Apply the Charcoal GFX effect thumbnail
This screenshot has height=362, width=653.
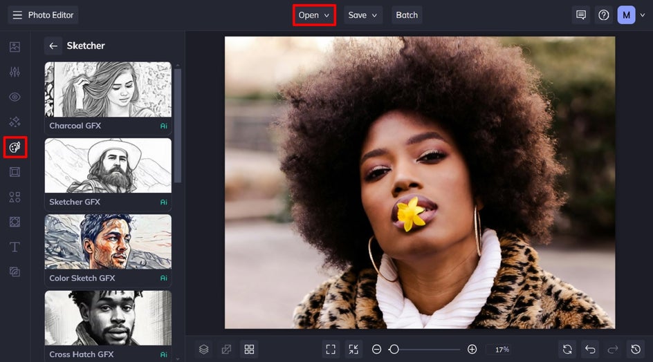coord(108,89)
